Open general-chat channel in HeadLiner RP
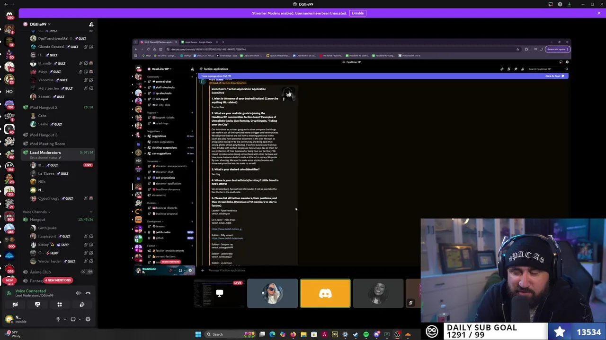Screen dimensions: 606x340 163,82
